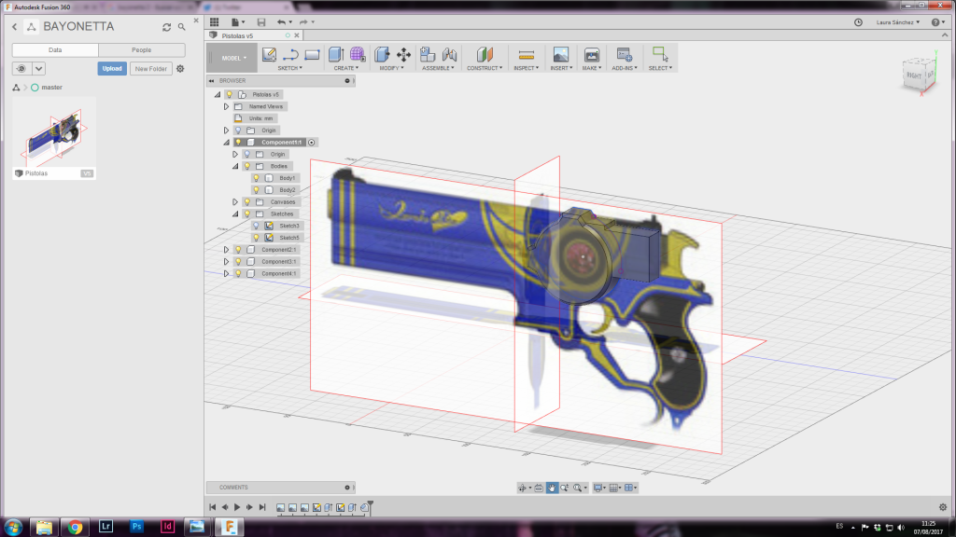956x537 pixels.
Task: Open the Pistolas design thumbnail
Action: click(54, 137)
